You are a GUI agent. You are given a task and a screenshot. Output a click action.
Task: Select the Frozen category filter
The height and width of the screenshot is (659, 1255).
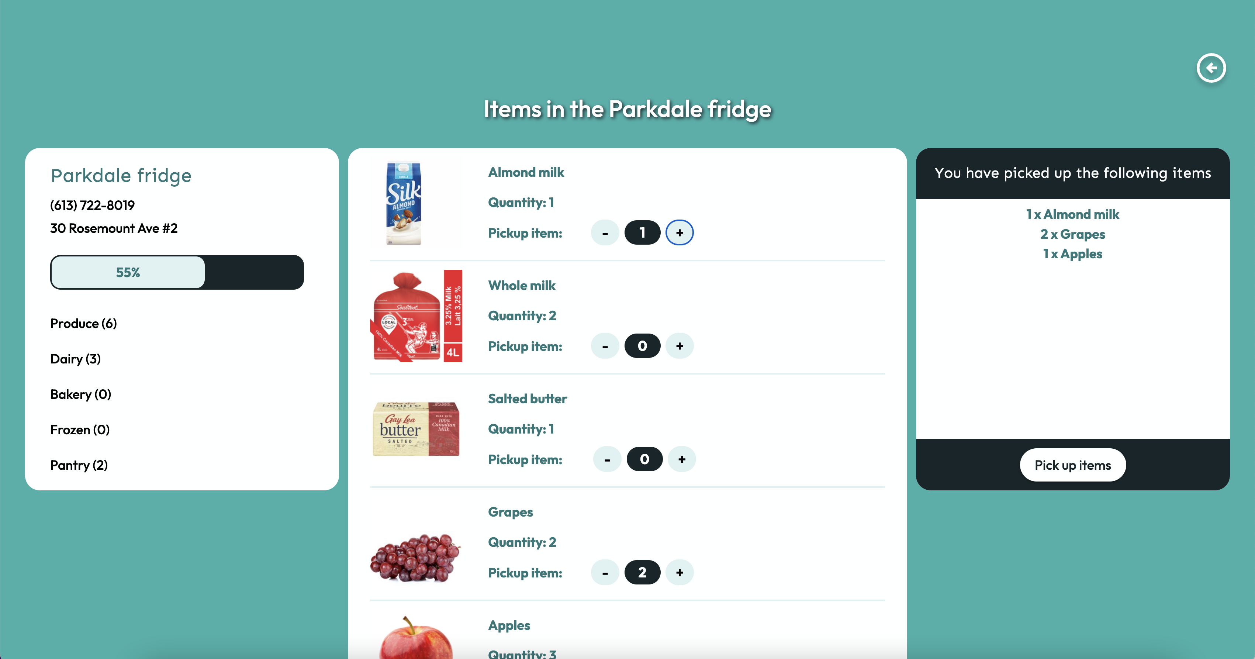[80, 429]
